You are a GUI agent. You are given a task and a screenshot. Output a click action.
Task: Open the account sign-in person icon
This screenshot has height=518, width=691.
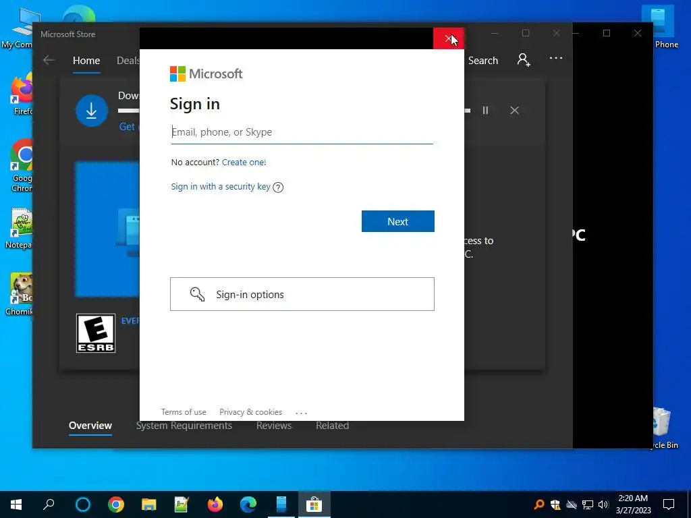(x=524, y=59)
